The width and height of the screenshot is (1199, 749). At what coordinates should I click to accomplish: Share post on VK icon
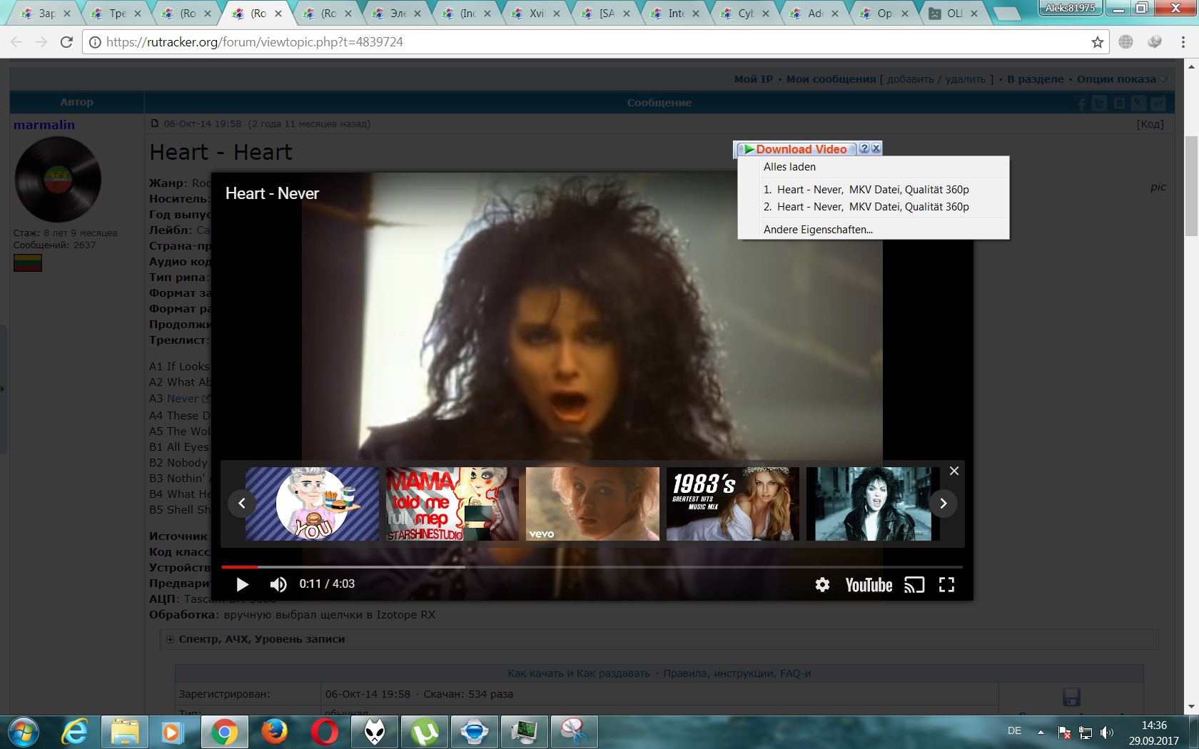click(1119, 103)
